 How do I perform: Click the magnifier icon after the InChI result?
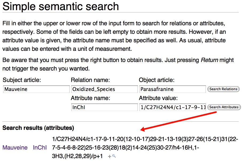point(114,156)
